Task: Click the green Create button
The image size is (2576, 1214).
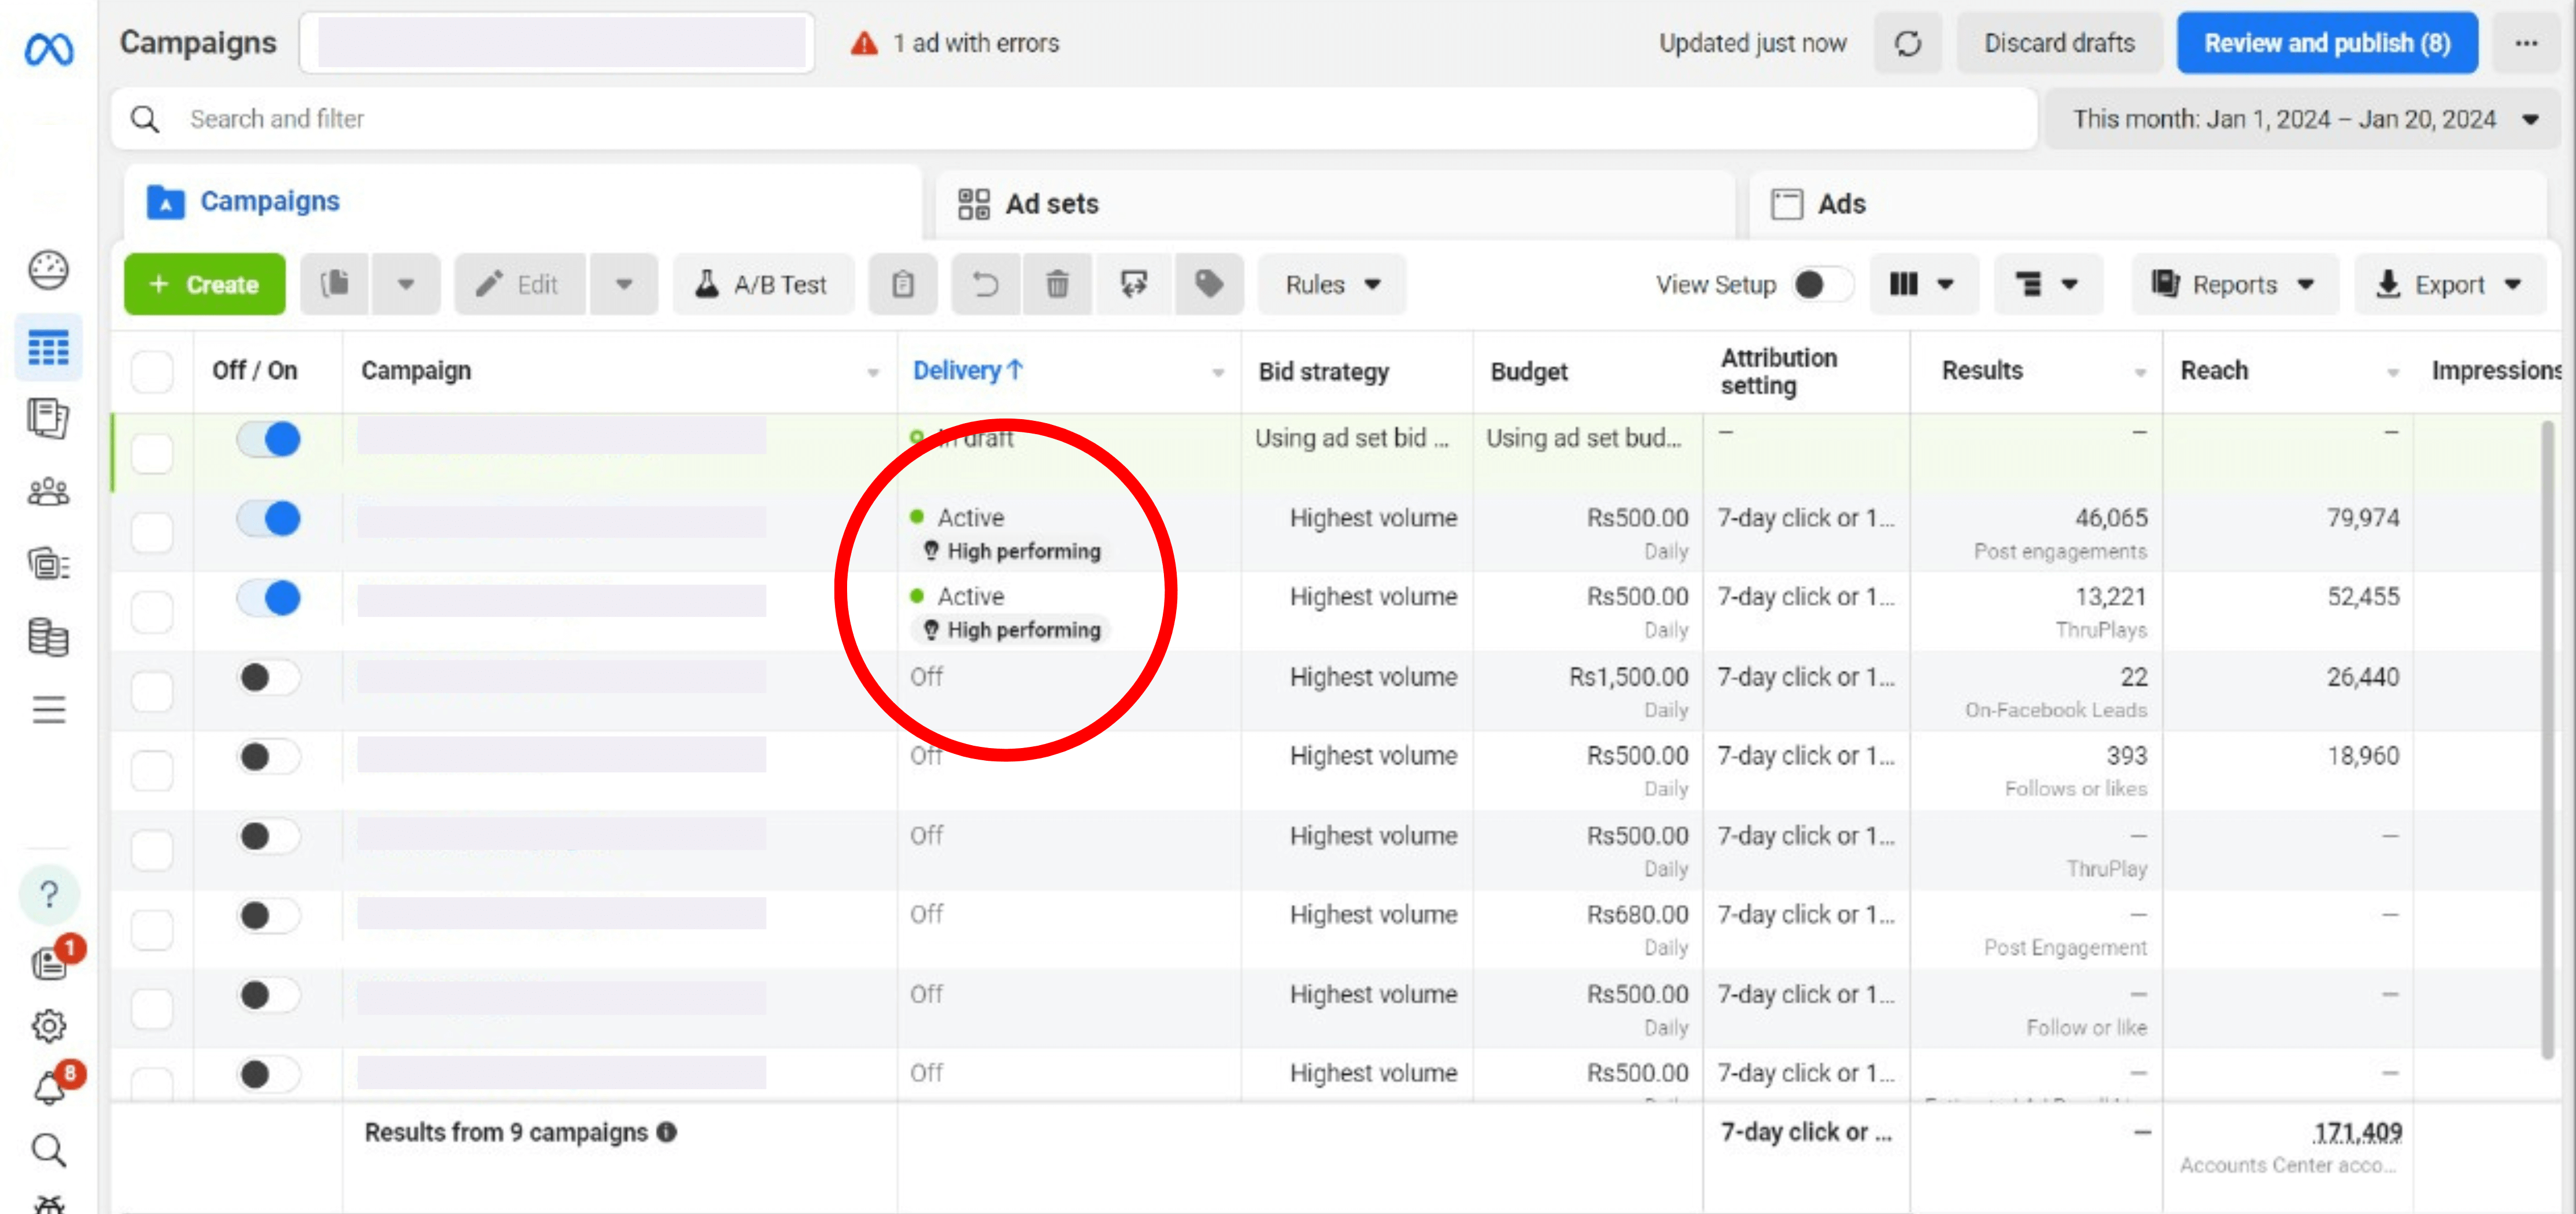Action: coord(204,285)
